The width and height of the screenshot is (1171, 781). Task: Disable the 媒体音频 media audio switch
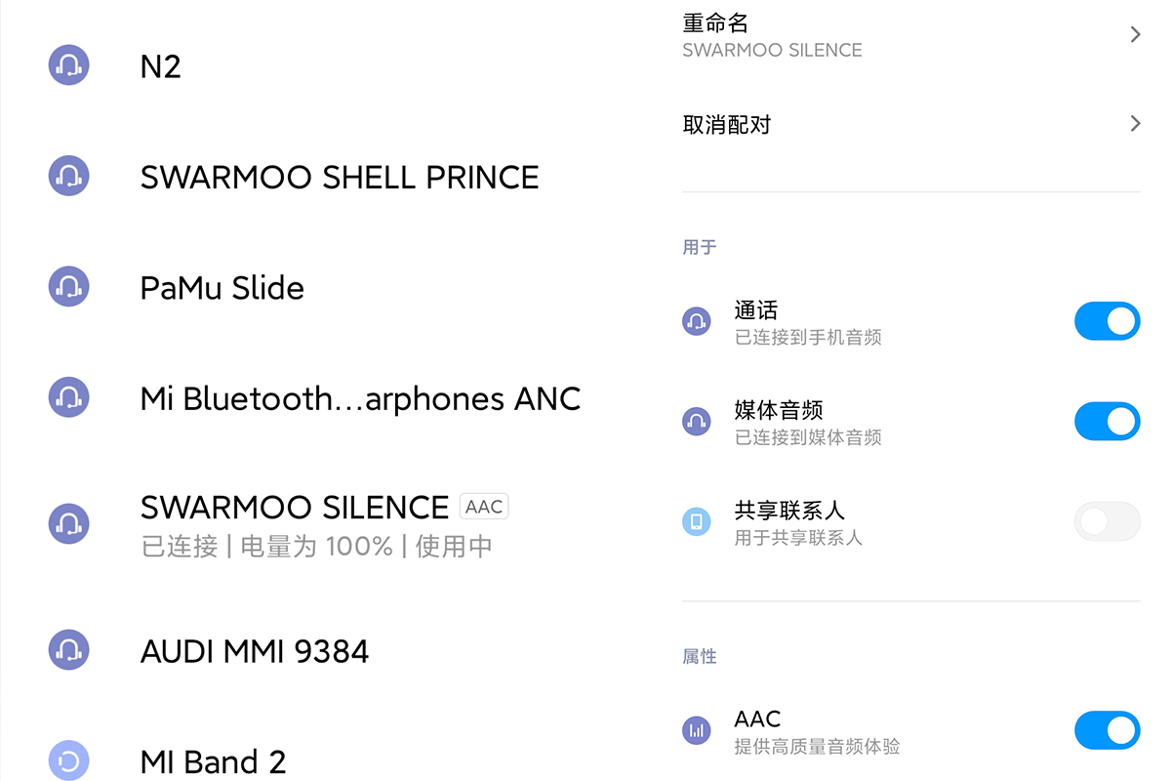tap(1107, 422)
